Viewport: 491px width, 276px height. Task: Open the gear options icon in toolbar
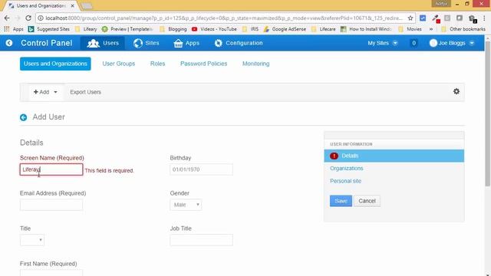(x=456, y=91)
